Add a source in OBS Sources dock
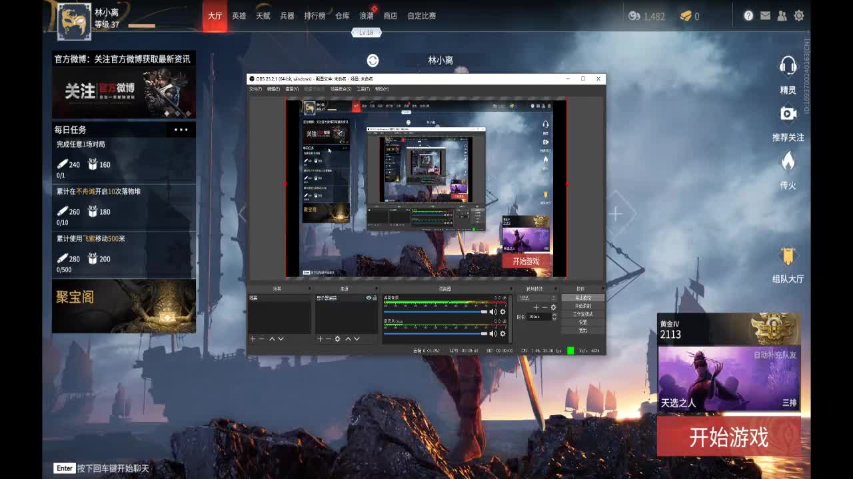This screenshot has width=853, height=479. [x=320, y=339]
